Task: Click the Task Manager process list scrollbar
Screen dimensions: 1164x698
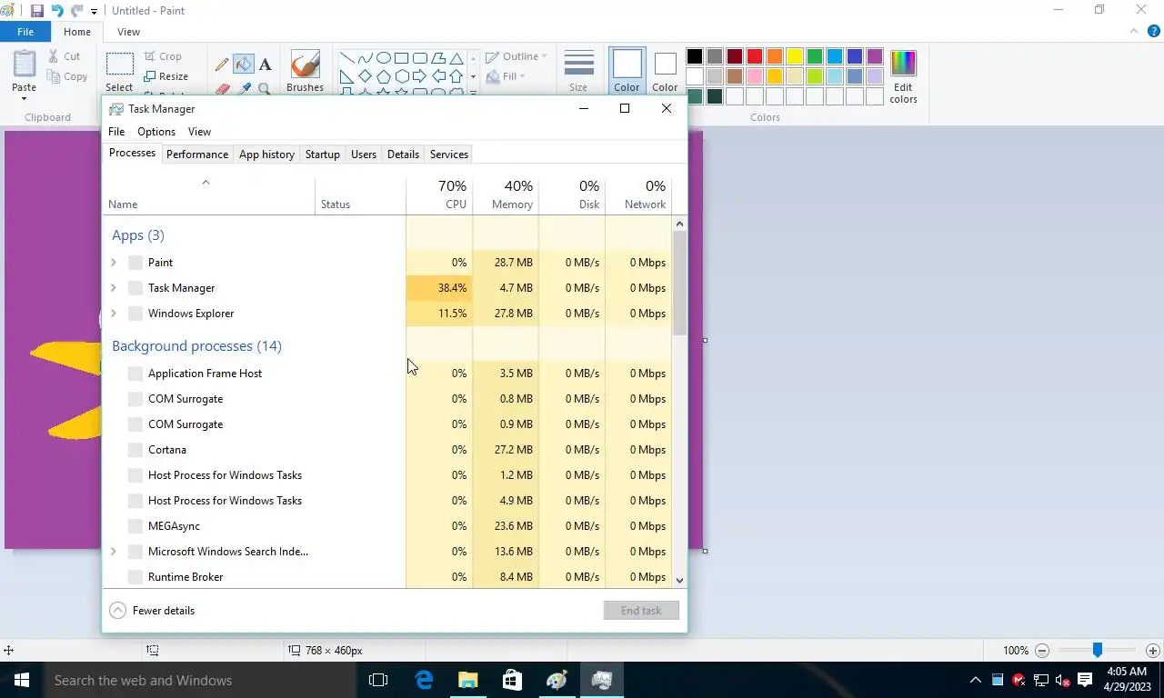Action: point(679,284)
